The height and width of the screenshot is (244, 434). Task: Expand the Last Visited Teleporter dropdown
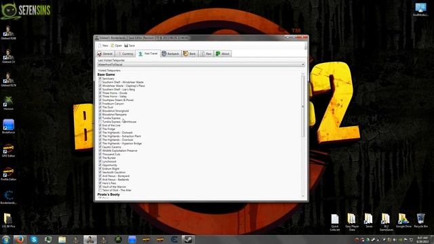tap(201, 64)
